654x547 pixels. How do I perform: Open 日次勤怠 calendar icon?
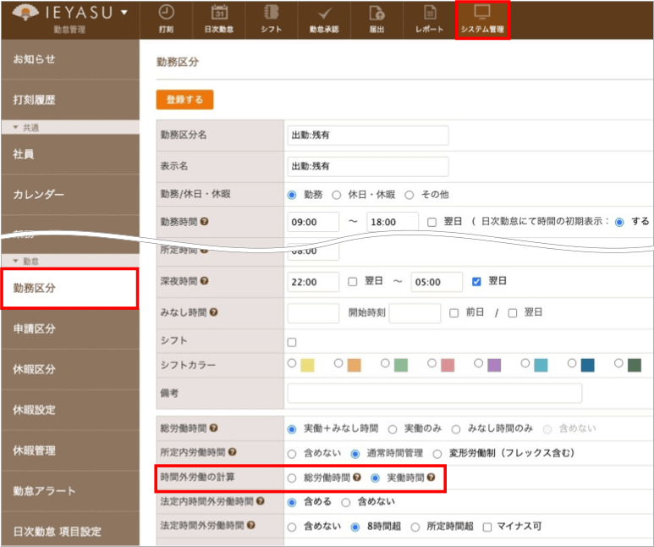coord(219,14)
